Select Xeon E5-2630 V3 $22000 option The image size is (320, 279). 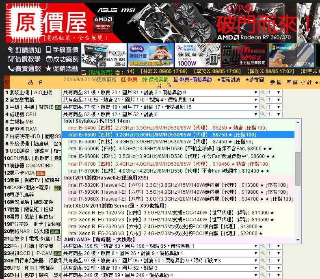coord(178,233)
